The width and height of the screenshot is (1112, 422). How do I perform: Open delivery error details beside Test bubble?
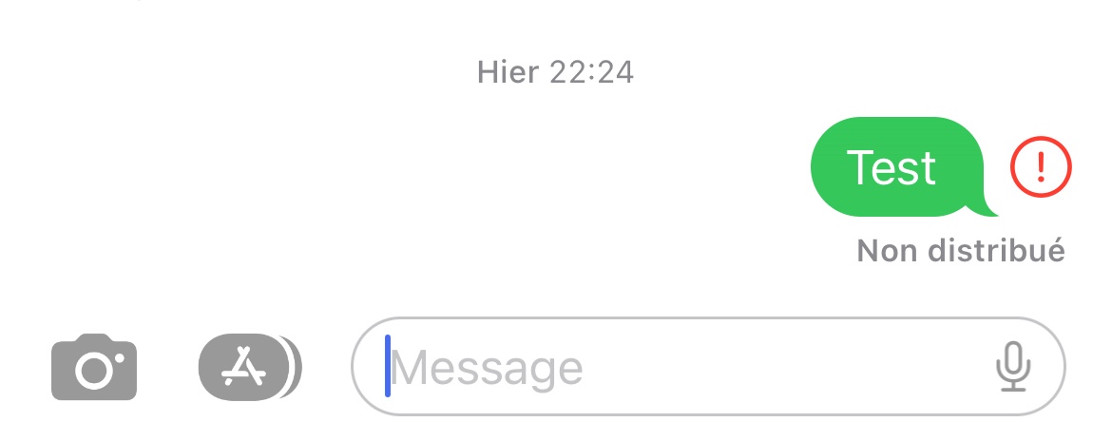point(1041,166)
